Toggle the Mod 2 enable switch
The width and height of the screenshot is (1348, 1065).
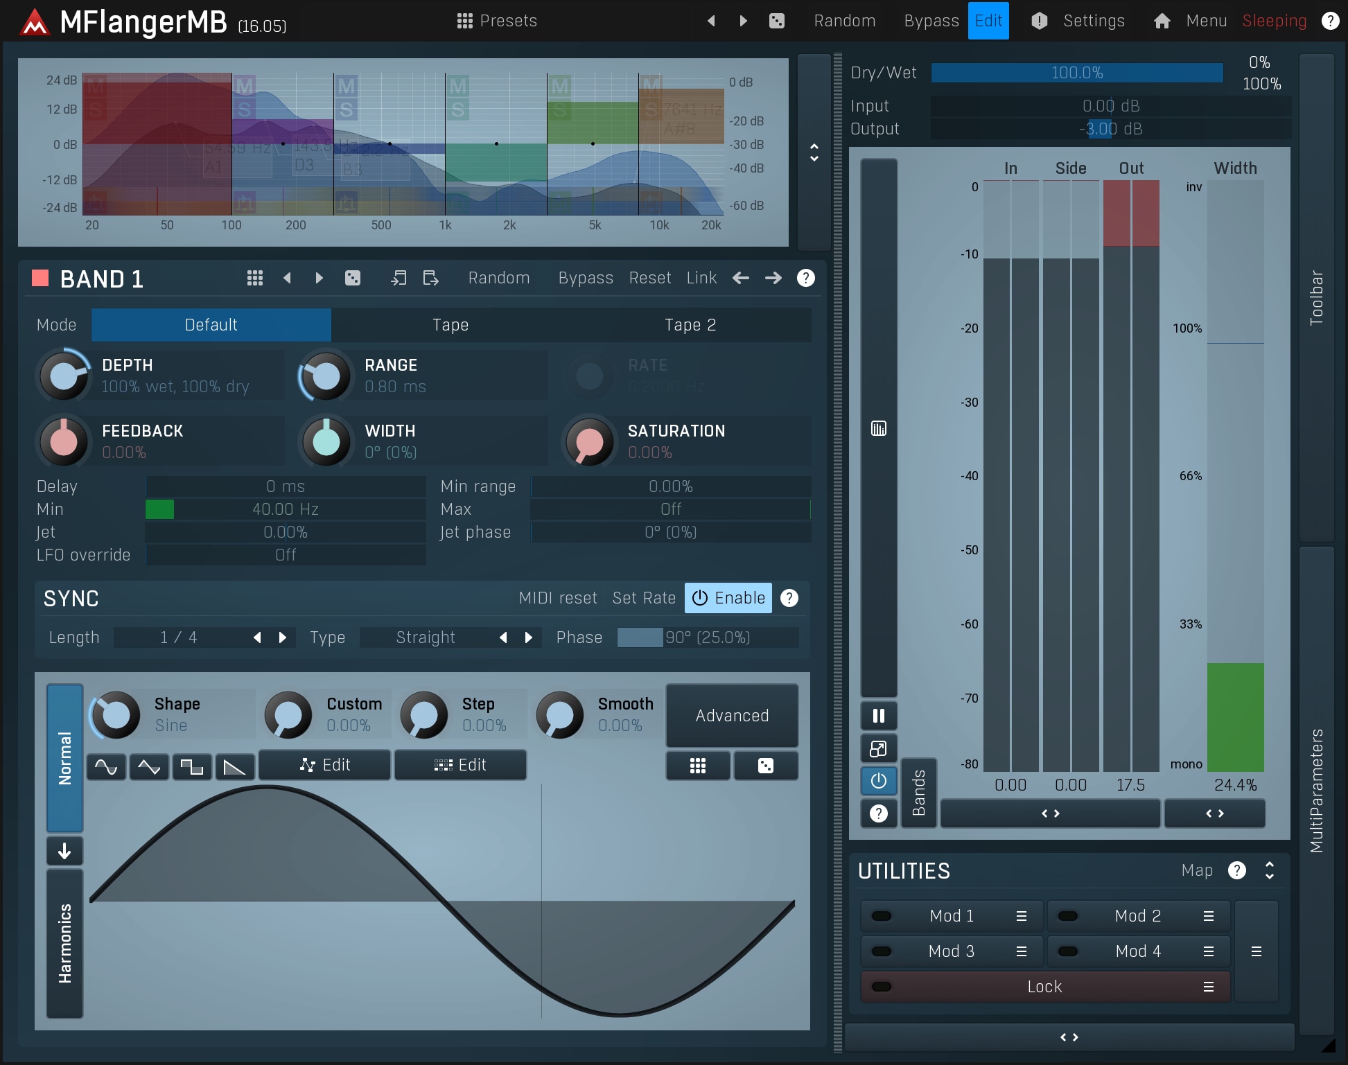pos(1068,916)
